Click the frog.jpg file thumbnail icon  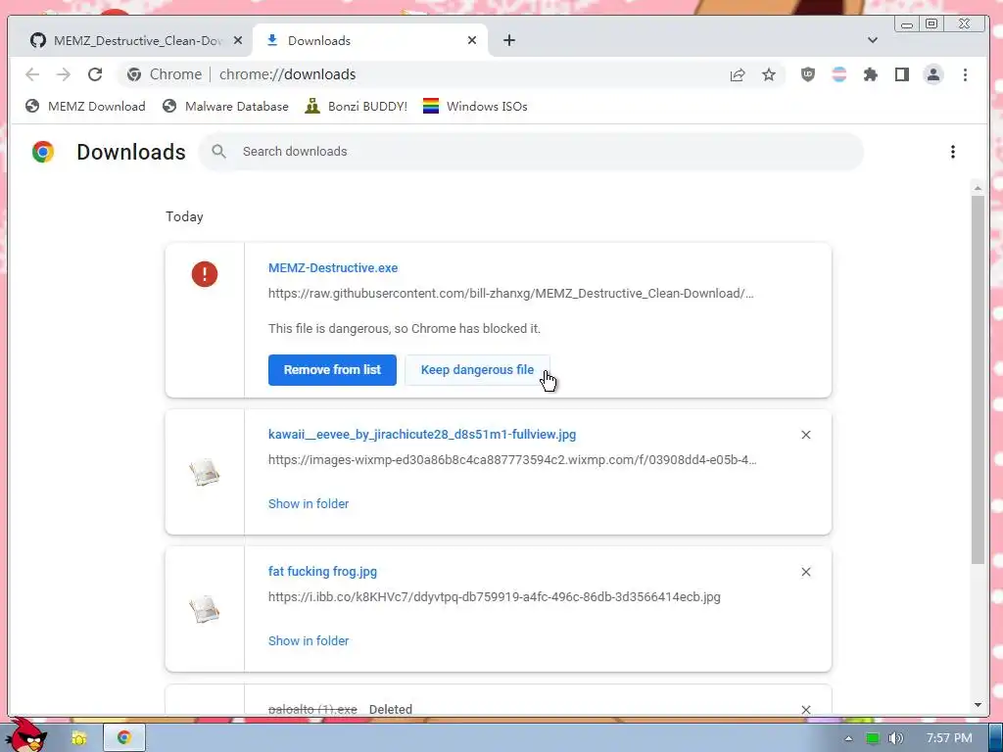pos(205,609)
